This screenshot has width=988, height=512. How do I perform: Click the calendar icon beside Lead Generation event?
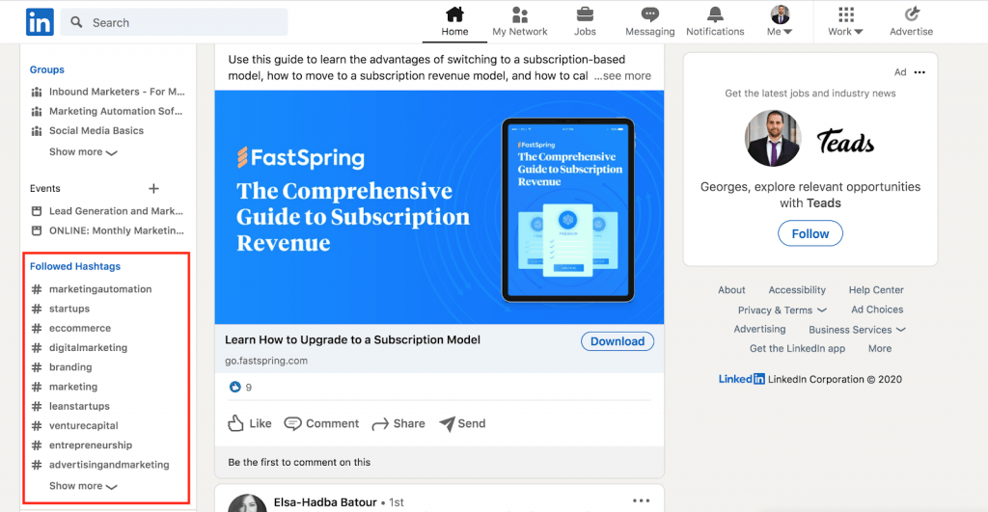(37, 211)
